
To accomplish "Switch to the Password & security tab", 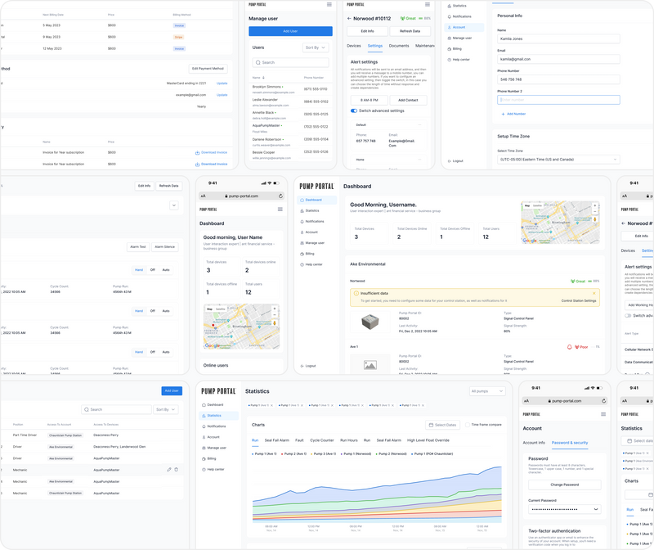I will point(569,443).
